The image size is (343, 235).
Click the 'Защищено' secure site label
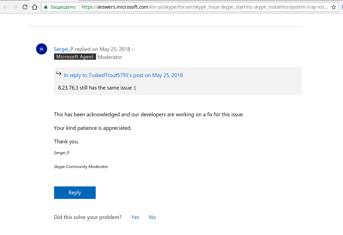coord(63,7)
